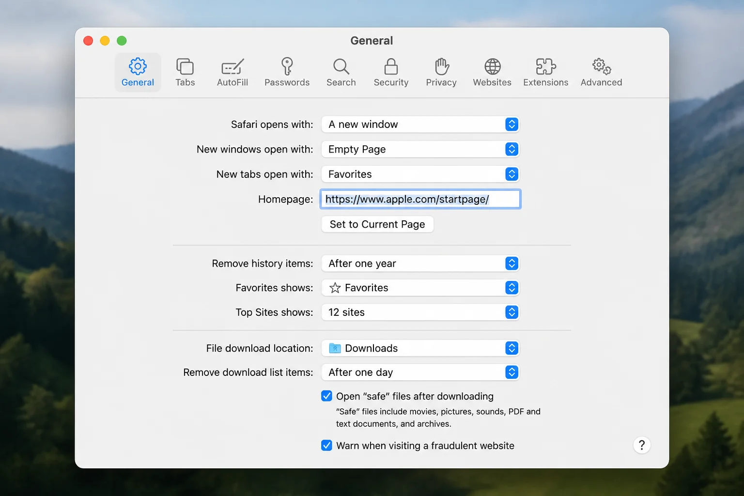Open the Remove history items dropdown
744x496 pixels.
point(420,263)
